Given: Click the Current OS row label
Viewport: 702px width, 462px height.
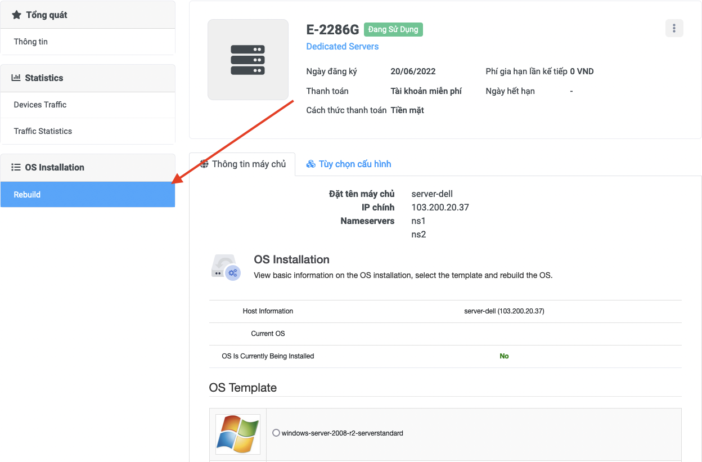Looking at the screenshot, I should point(268,334).
